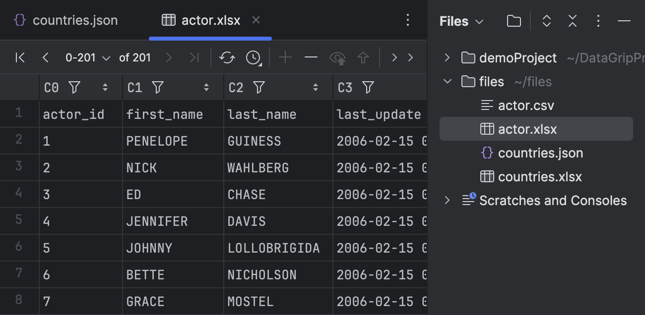
Task: Open filter for column C3
Action: click(x=368, y=88)
